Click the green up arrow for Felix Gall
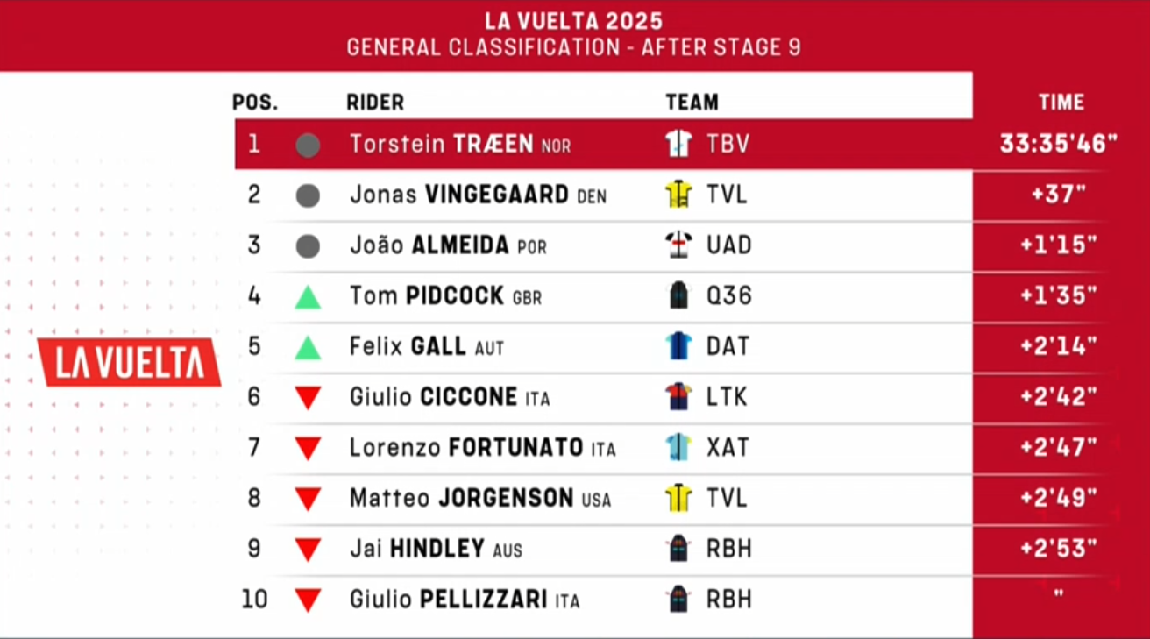The image size is (1150, 639). [308, 348]
